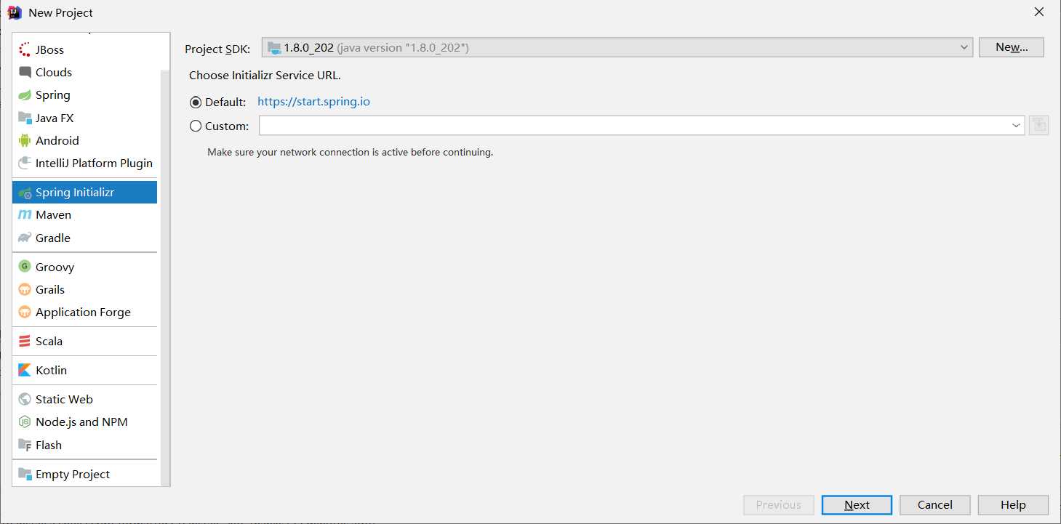Click the Maven 'm' icon
Image resolution: width=1061 pixels, height=524 pixels.
point(25,215)
